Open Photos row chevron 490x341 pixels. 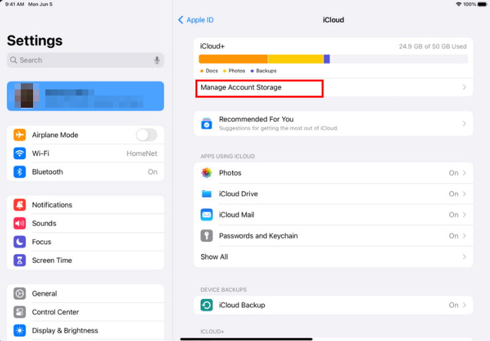[464, 173]
